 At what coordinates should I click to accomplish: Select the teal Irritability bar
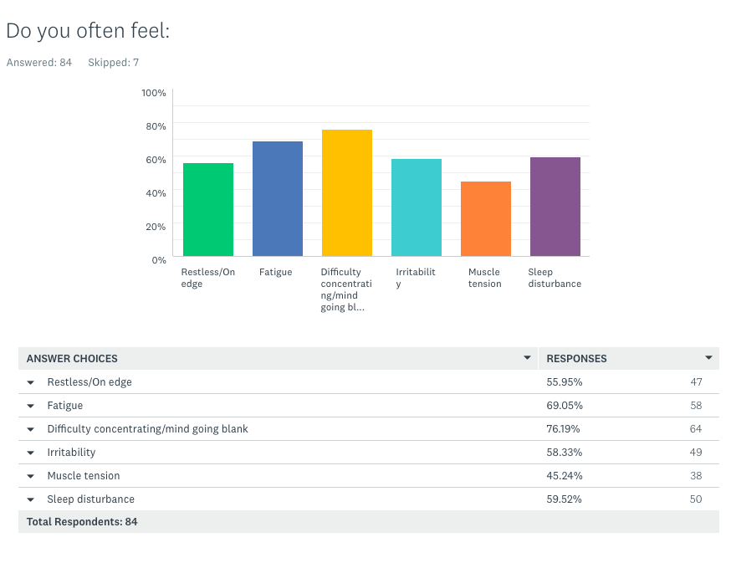click(417, 207)
